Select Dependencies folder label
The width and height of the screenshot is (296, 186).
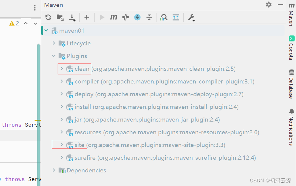(86, 171)
